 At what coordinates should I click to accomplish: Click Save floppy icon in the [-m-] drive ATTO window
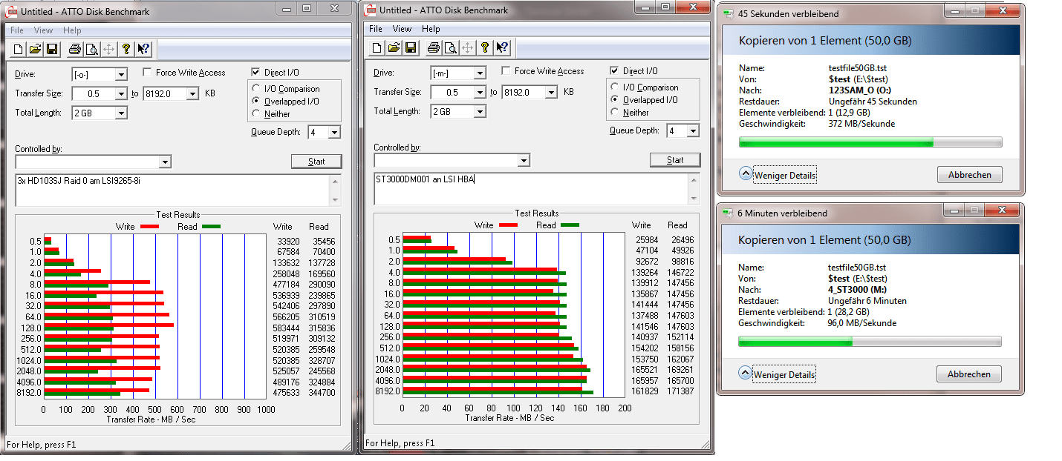(x=411, y=47)
